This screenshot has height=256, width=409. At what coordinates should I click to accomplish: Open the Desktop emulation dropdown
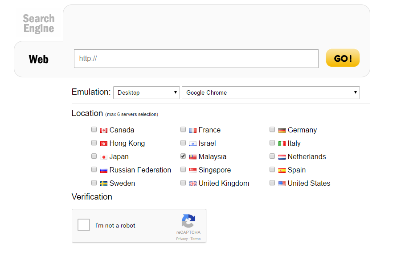(146, 92)
